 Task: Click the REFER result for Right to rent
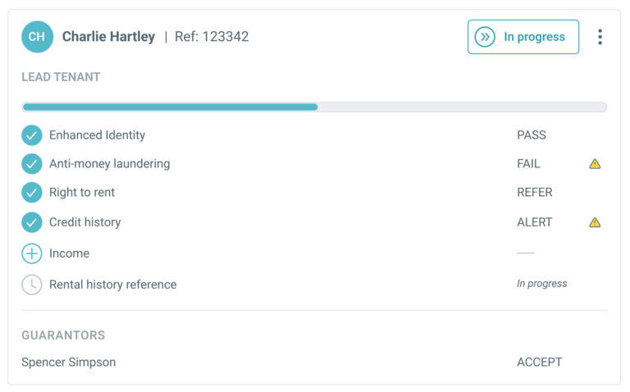coord(534,193)
